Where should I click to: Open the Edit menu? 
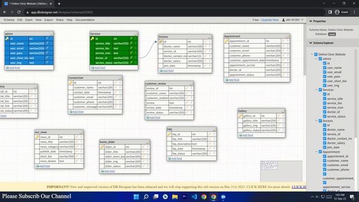click(x=20, y=20)
